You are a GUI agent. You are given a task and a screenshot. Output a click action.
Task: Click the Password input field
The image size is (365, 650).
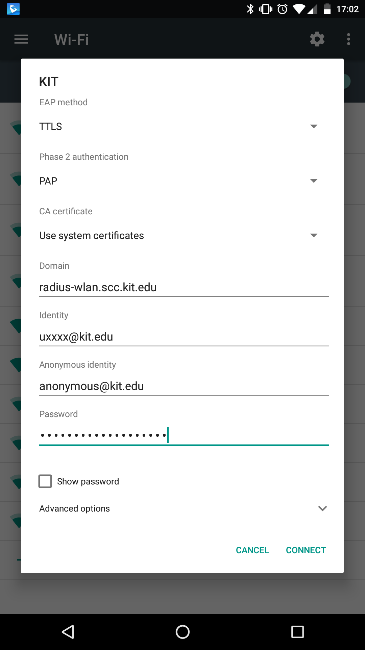coord(184,435)
